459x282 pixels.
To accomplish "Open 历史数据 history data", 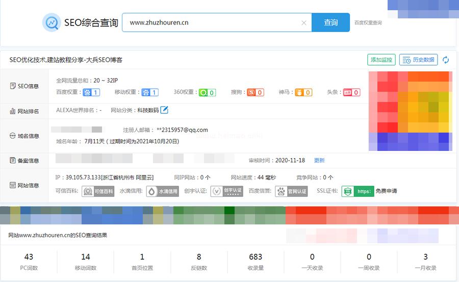I will pos(418,60).
